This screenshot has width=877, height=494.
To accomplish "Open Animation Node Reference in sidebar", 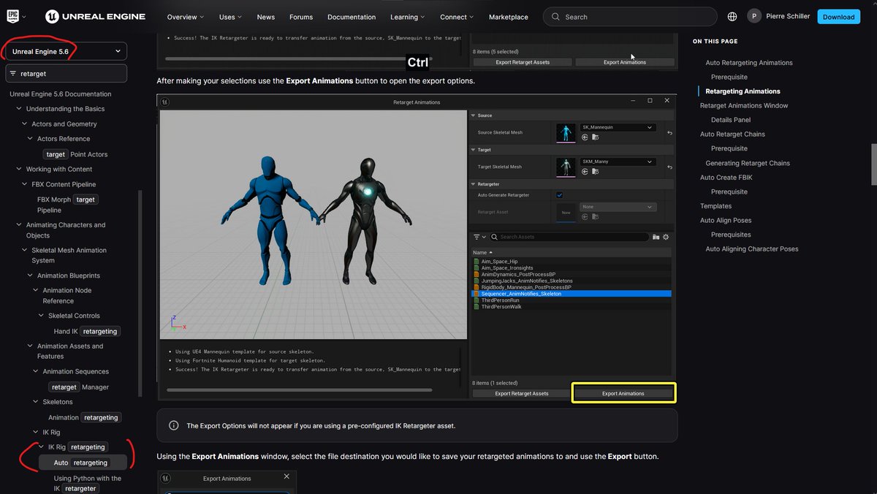I will tap(68, 295).
